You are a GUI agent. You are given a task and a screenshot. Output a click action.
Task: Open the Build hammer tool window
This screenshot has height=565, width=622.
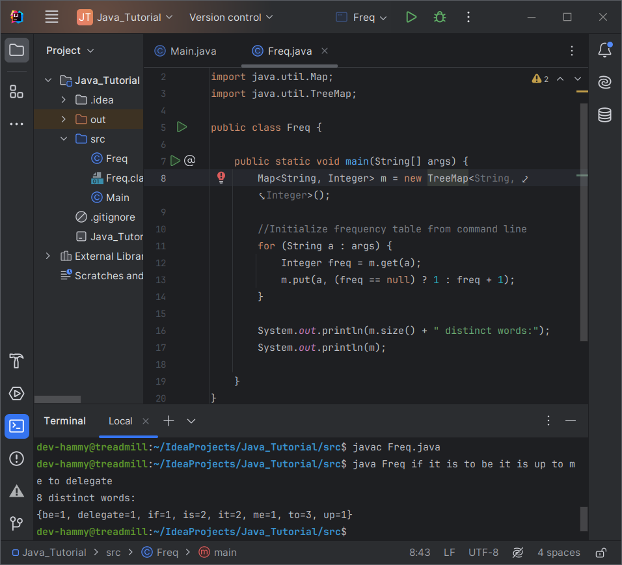[x=17, y=361]
